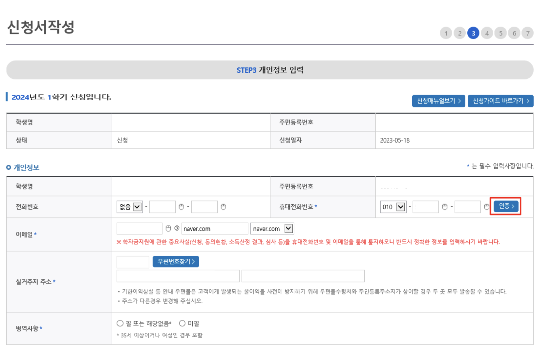Select the 필 또는 해당없음 radio button
Viewport: 541px width, 356px height.
click(x=120, y=323)
